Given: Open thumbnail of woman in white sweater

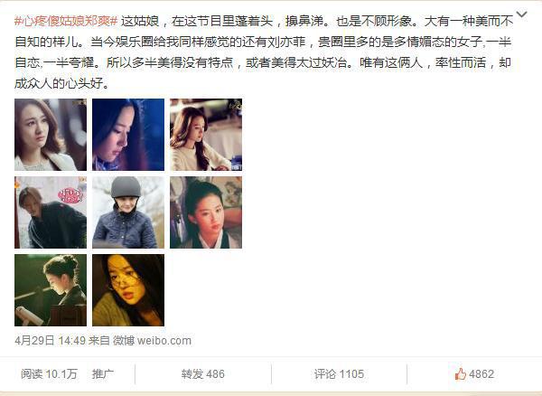Looking at the screenshot, I should point(206,135).
